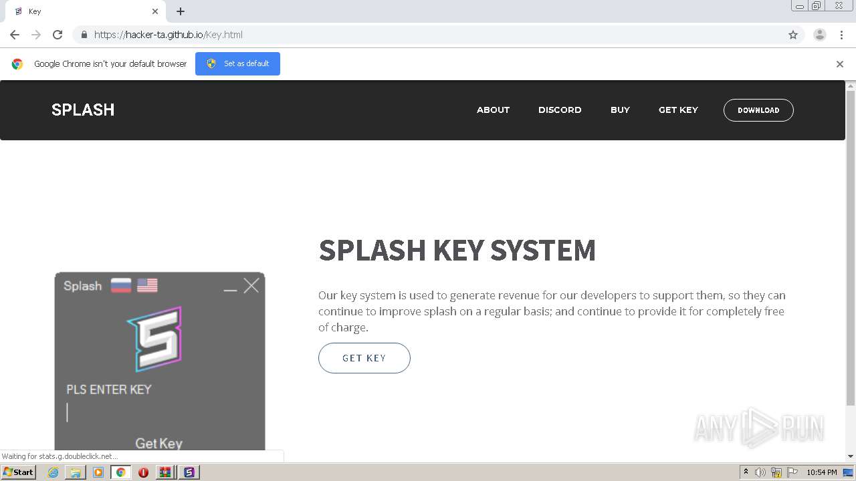Screen dimensions: 856x481
Task: Open Internet Explorer from taskbar
Action: (53, 472)
